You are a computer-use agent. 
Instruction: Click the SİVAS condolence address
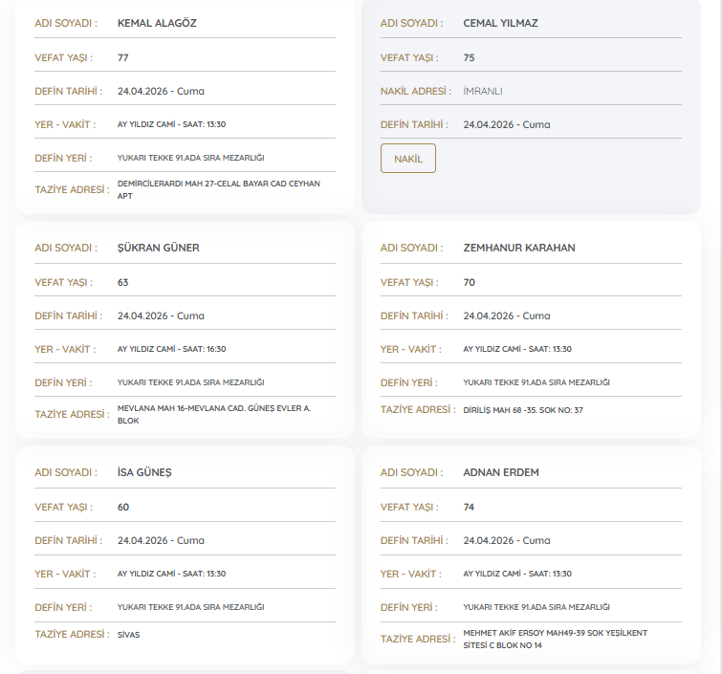(128, 635)
